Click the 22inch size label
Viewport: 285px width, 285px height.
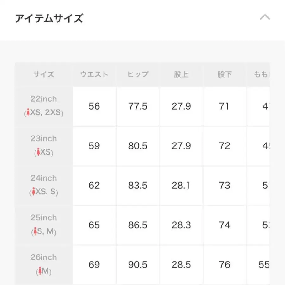pos(44,99)
